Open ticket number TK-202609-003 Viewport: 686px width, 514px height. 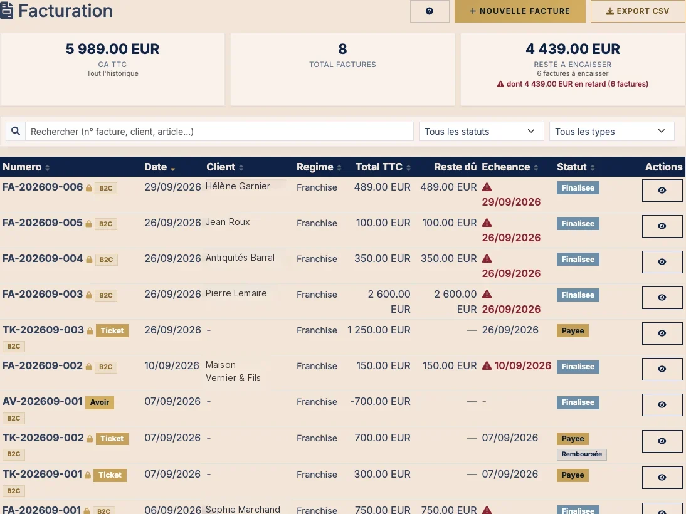43,330
